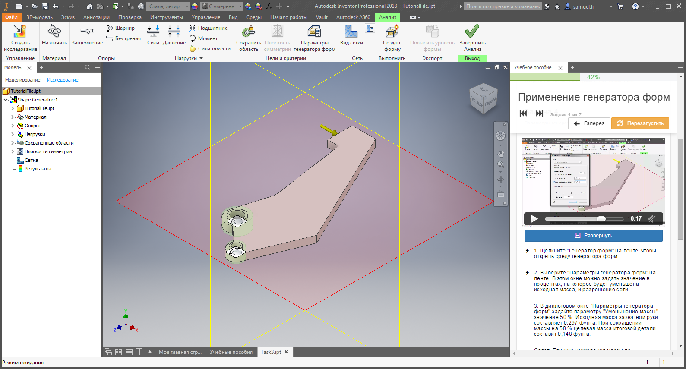
Task: Expand the Материал tree node
Action: [13, 117]
